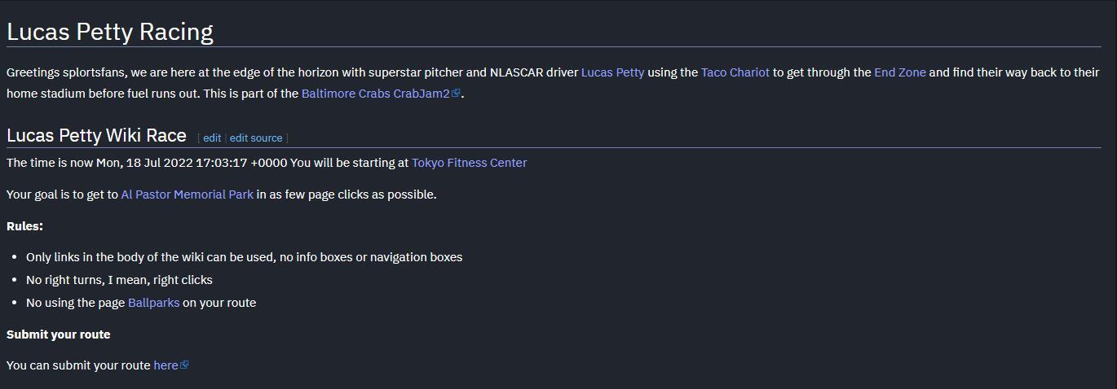Click the edit source link
Image resolution: width=1117 pixels, height=389 pixels.
pos(256,138)
